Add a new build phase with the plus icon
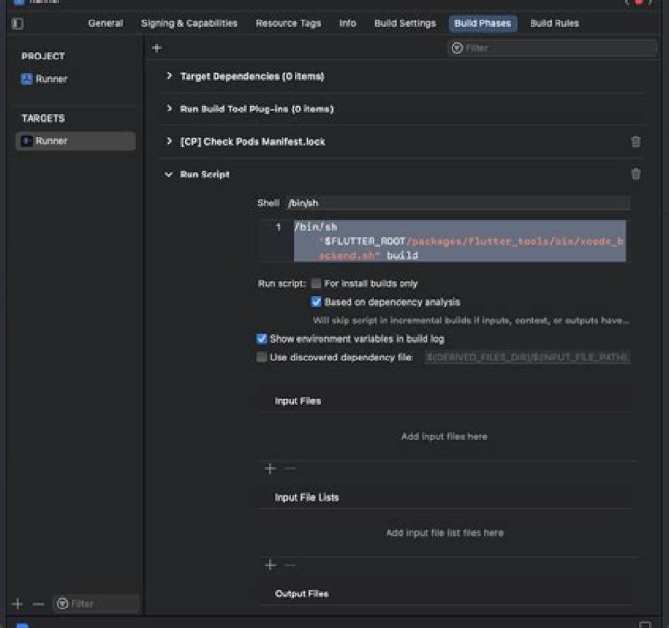Viewport: 669px width, 628px height. tap(157, 47)
